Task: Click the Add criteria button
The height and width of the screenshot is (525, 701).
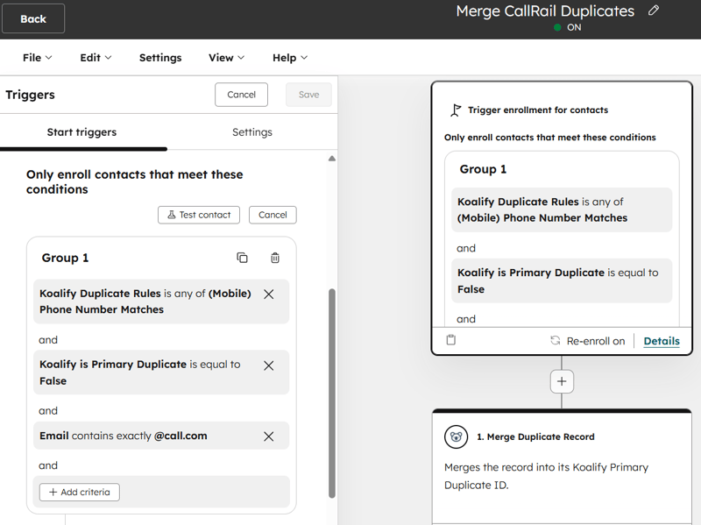Action: coord(79,492)
